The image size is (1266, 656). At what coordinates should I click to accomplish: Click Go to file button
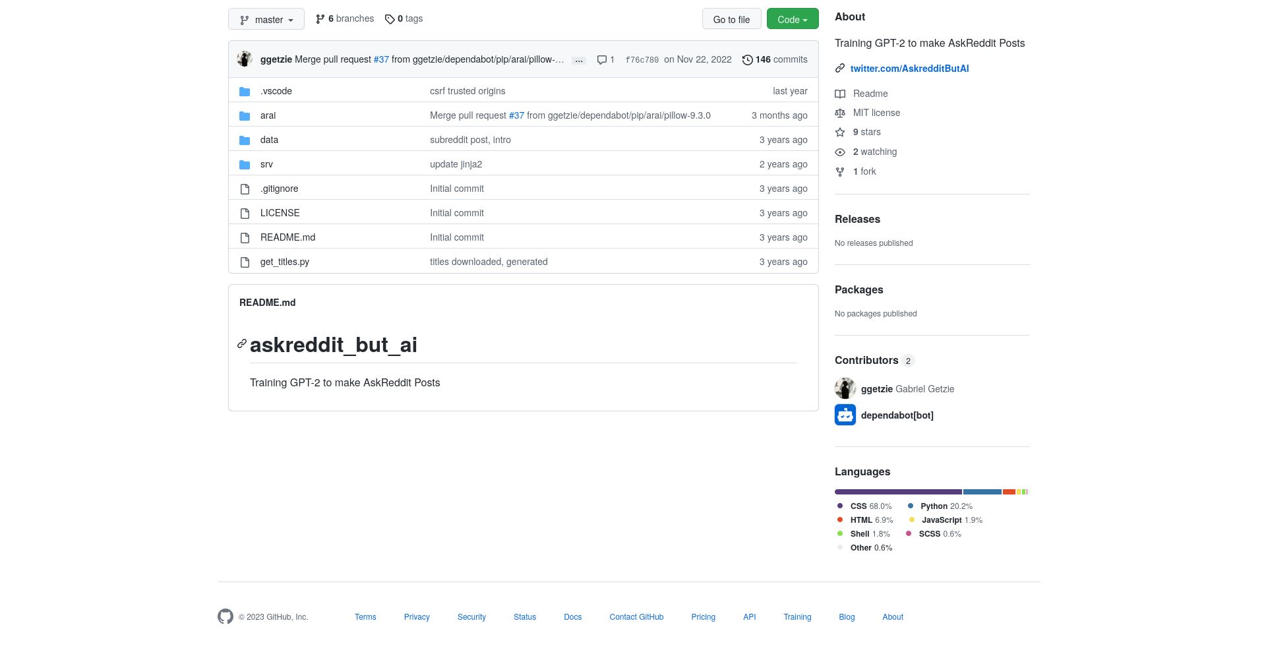click(x=731, y=19)
